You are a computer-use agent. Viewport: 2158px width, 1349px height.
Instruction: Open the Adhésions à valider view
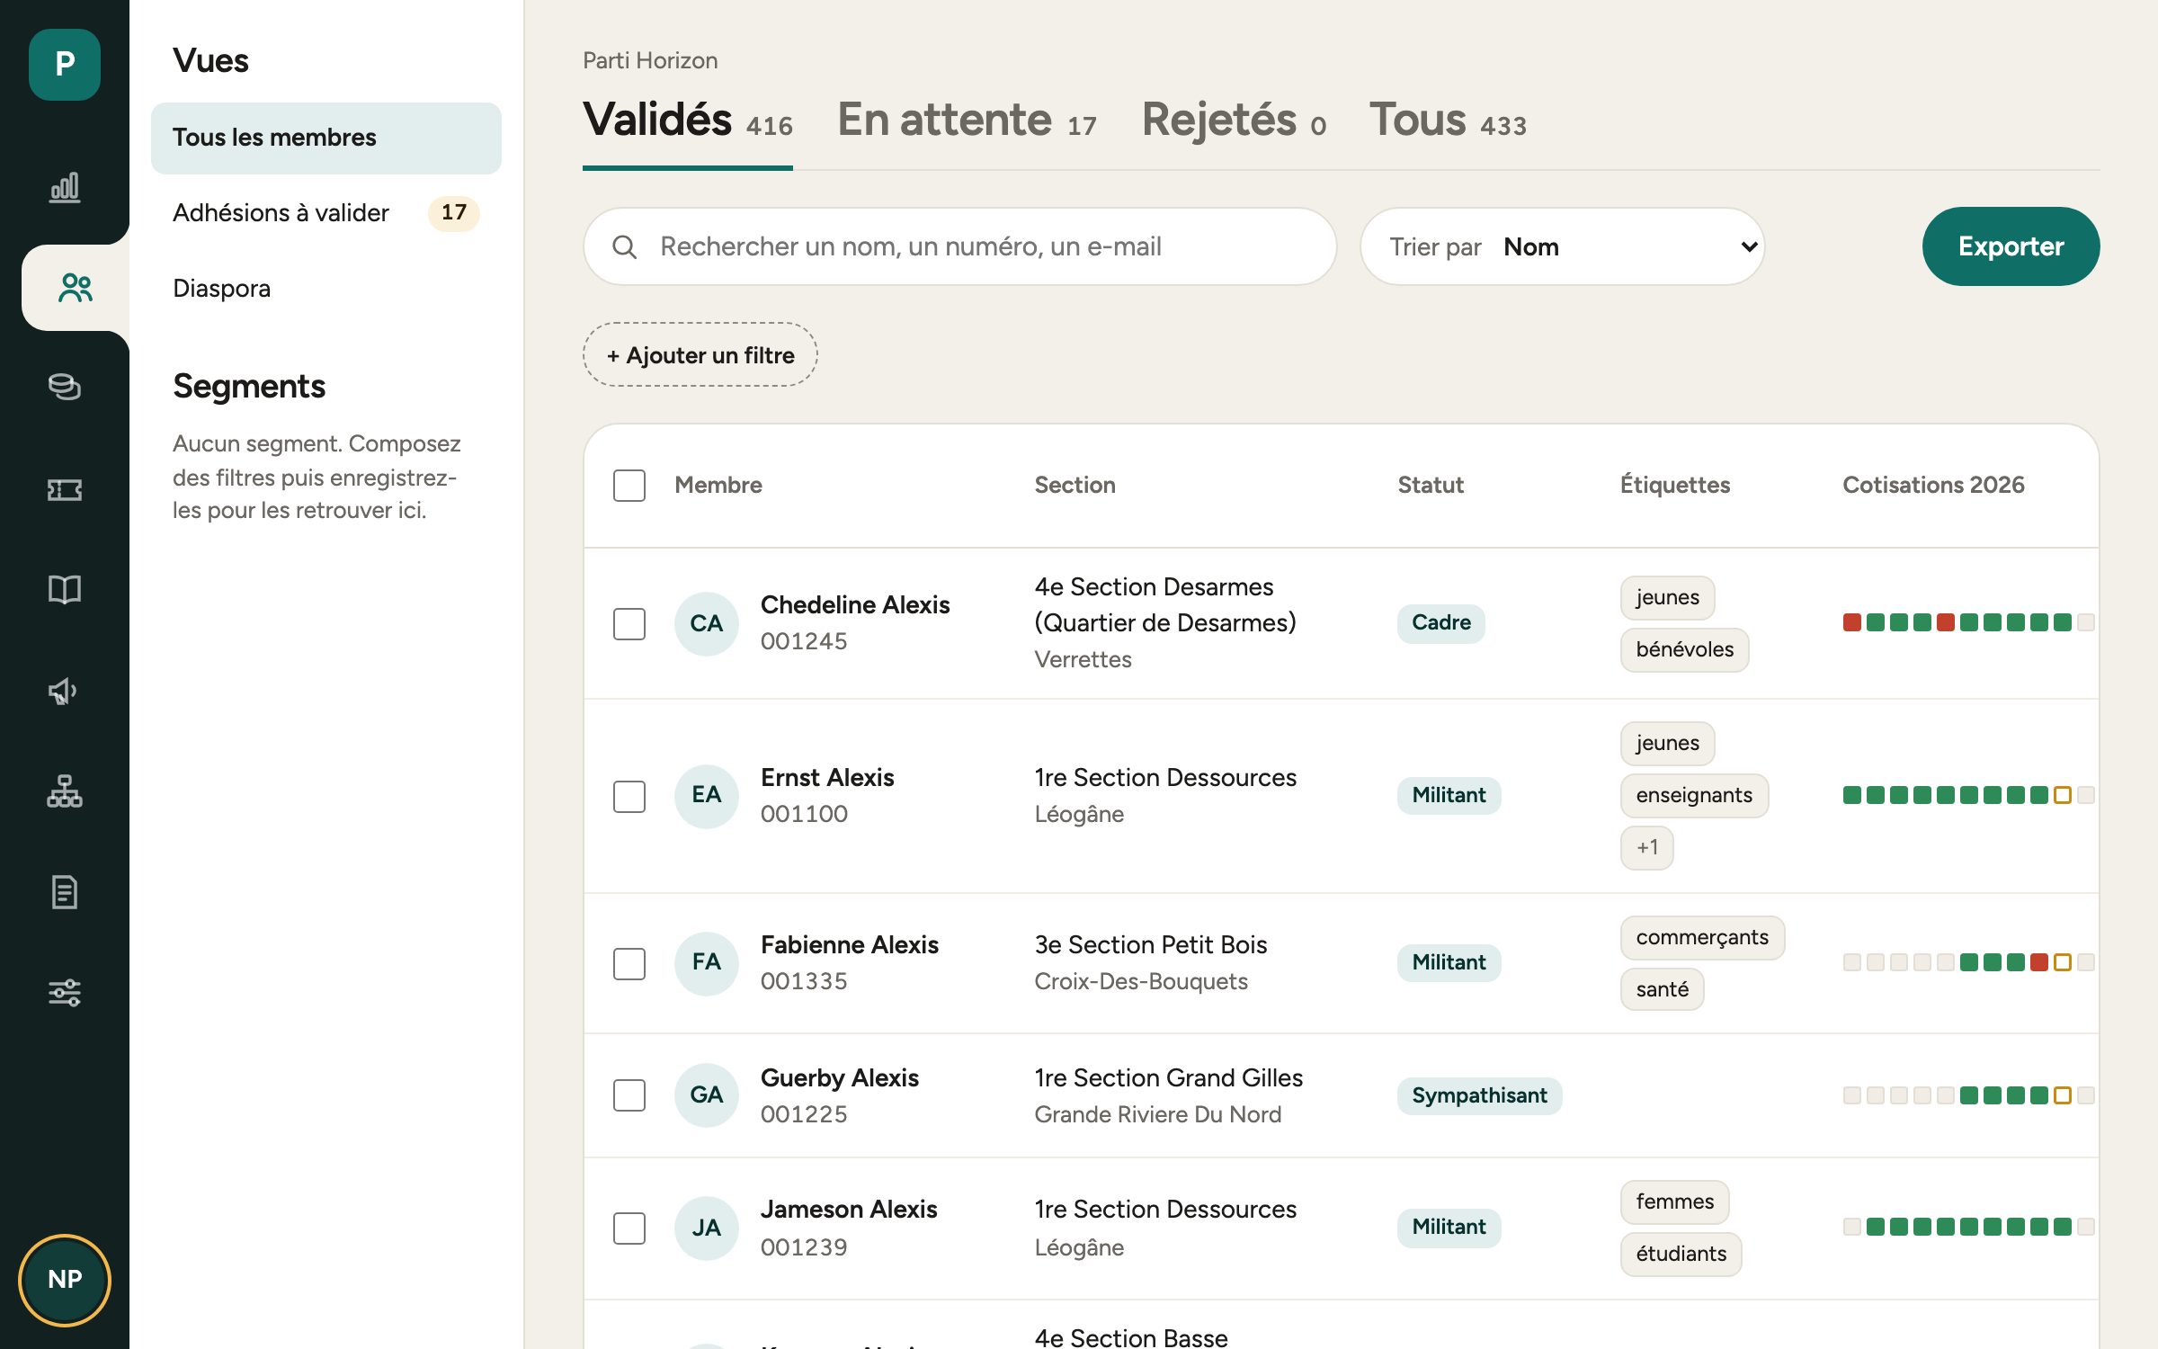pos(326,213)
